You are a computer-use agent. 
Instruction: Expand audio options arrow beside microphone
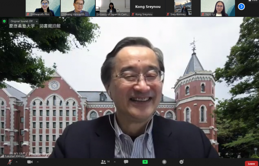click(x=16, y=162)
